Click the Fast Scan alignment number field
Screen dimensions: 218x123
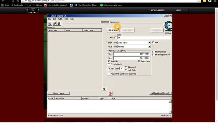(122, 69)
